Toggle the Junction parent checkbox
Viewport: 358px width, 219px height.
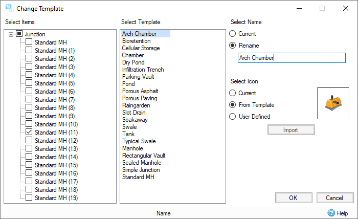pos(19,34)
